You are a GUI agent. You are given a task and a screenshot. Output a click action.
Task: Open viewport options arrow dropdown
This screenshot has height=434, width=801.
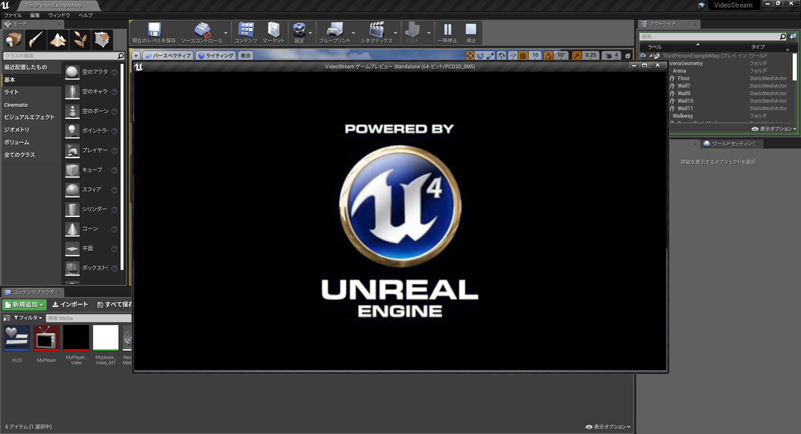[x=136, y=55]
